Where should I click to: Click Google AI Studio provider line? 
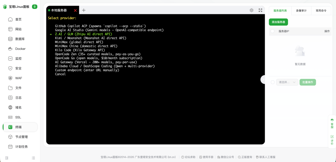109,30
